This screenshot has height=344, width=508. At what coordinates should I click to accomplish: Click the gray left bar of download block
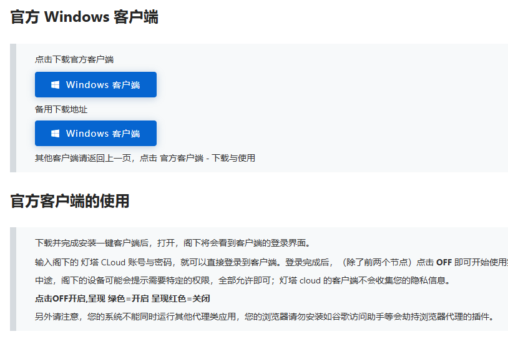click(x=12, y=108)
